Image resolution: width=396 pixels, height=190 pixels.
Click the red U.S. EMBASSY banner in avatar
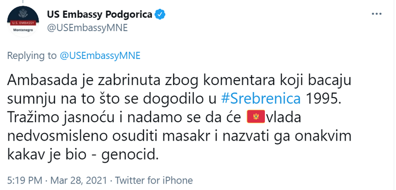point(23,23)
